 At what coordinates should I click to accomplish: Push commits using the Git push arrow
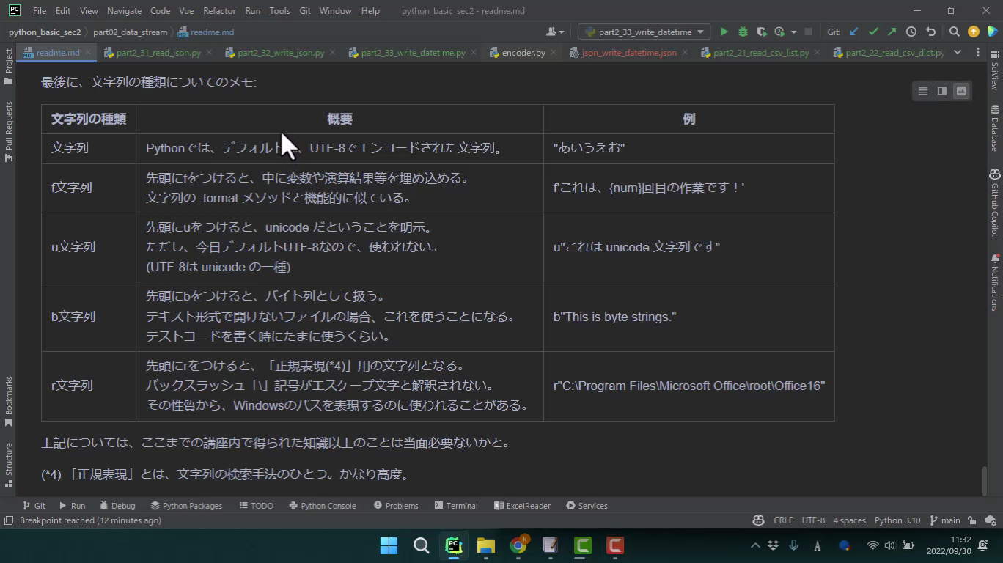tap(892, 32)
